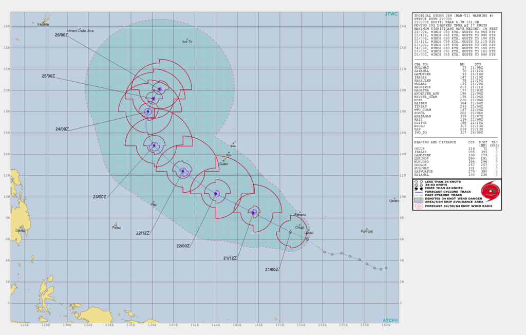Select the 24/00Z forecast position storm symbol
This screenshot has height=335, width=526.
coord(148,111)
